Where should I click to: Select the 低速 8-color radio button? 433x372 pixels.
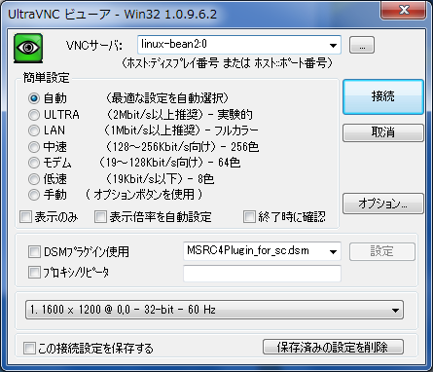pyautogui.click(x=34, y=178)
